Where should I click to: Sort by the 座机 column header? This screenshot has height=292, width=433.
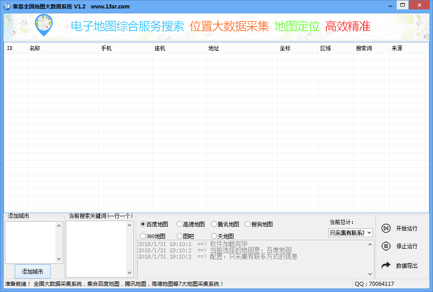(x=178, y=48)
